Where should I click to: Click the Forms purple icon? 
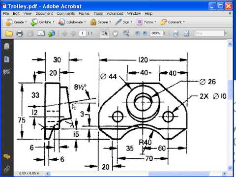click(139, 22)
